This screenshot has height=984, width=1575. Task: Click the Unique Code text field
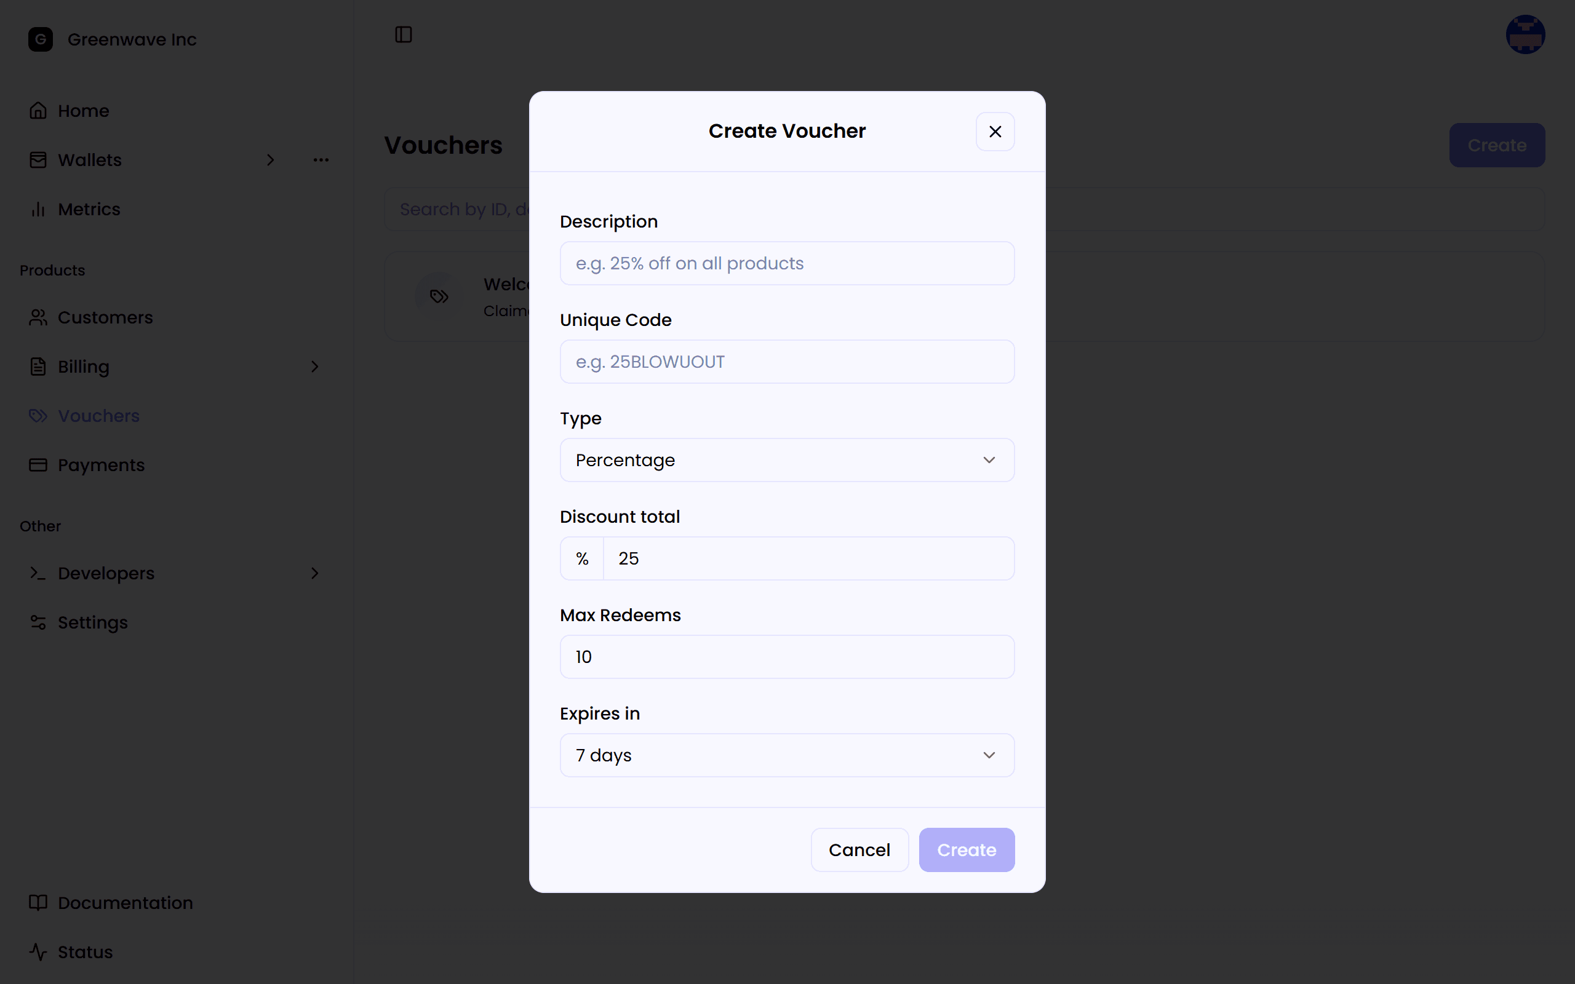[787, 362]
